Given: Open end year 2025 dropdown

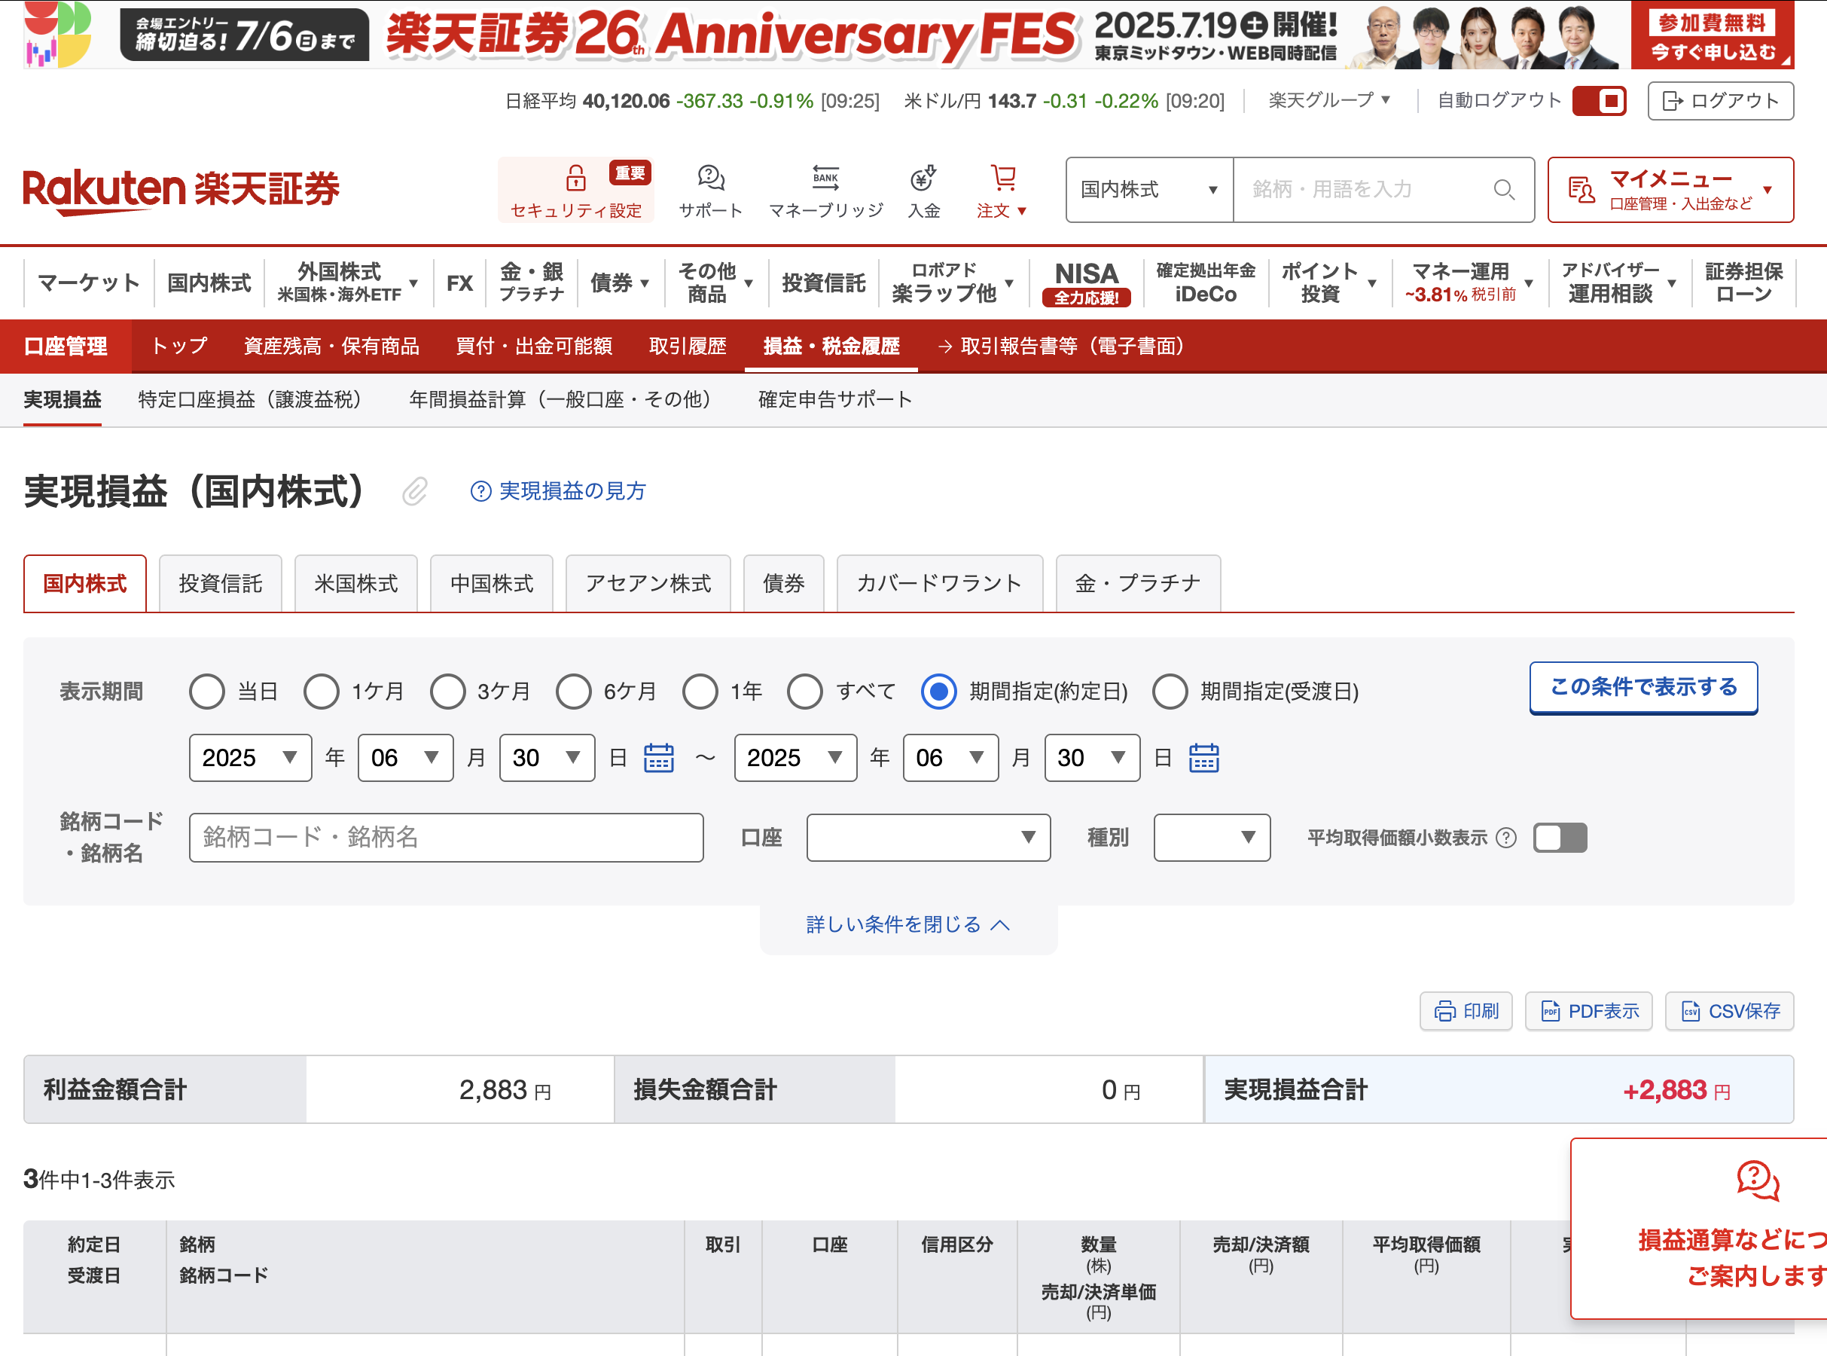Looking at the screenshot, I should point(795,758).
